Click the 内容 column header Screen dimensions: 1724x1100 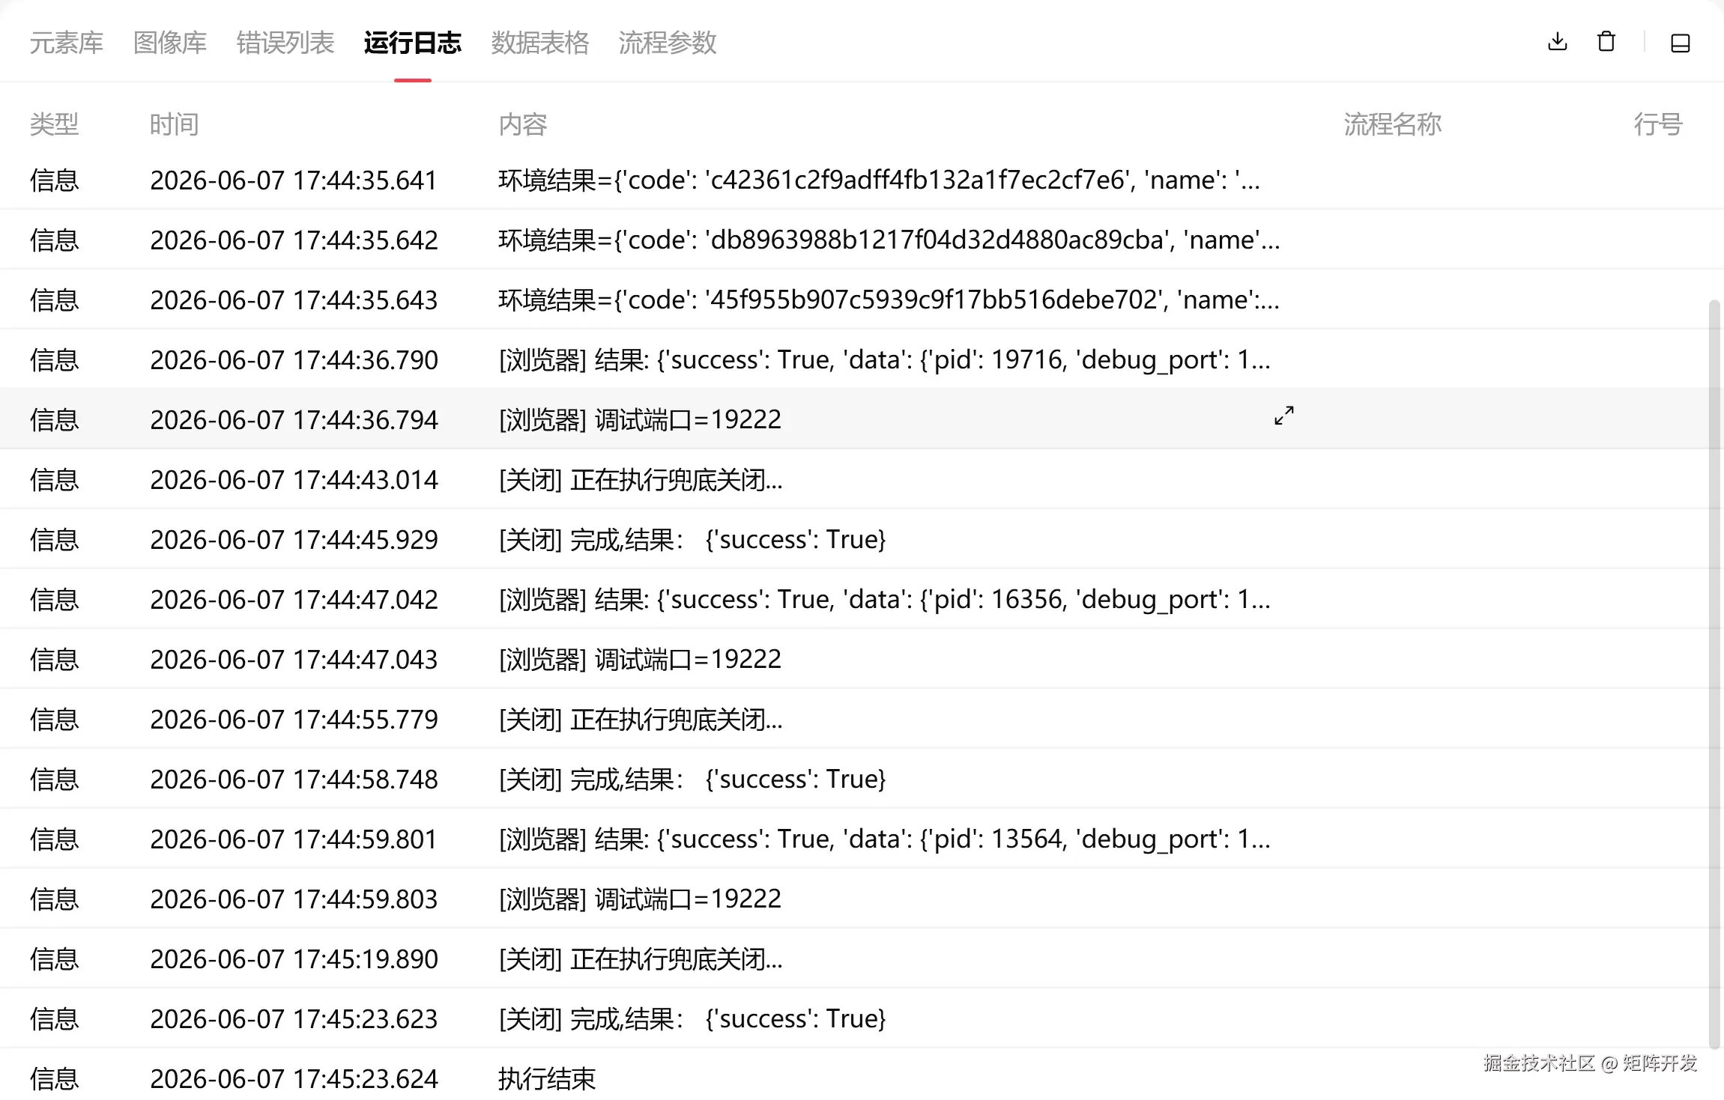click(x=523, y=124)
